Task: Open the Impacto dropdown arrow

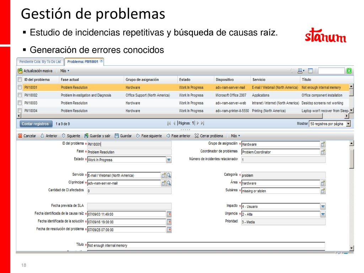Action: click(323, 207)
